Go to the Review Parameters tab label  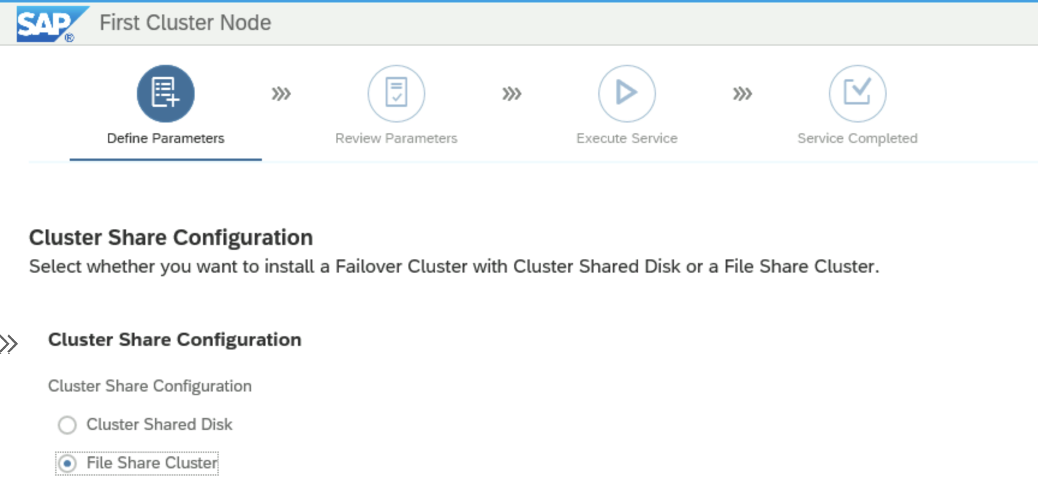[396, 139]
